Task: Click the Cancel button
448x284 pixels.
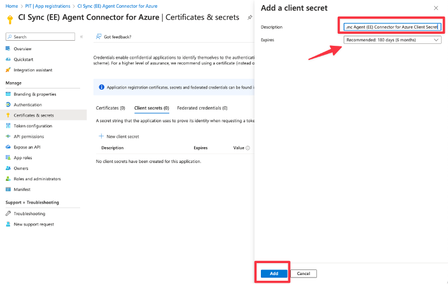Action: pos(304,273)
